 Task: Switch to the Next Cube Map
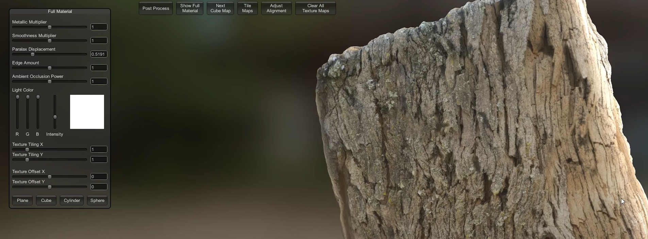(220, 8)
